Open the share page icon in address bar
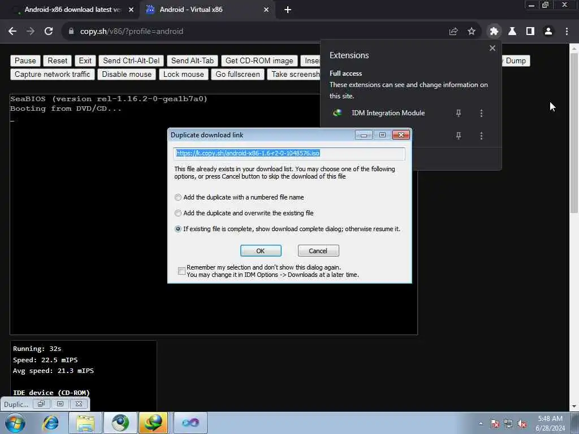 click(x=453, y=32)
